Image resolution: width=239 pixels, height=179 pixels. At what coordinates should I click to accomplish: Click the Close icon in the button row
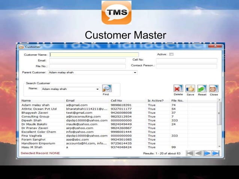point(214,88)
